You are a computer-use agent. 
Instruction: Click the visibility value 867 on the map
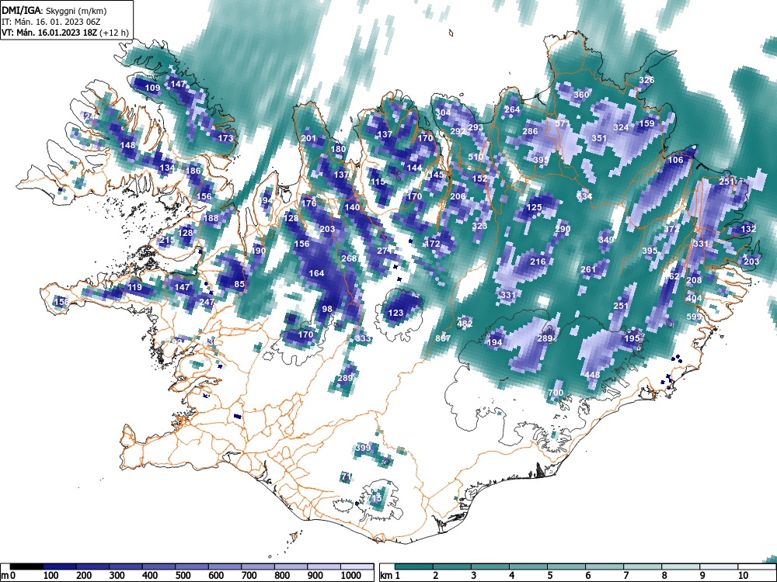click(443, 338)
